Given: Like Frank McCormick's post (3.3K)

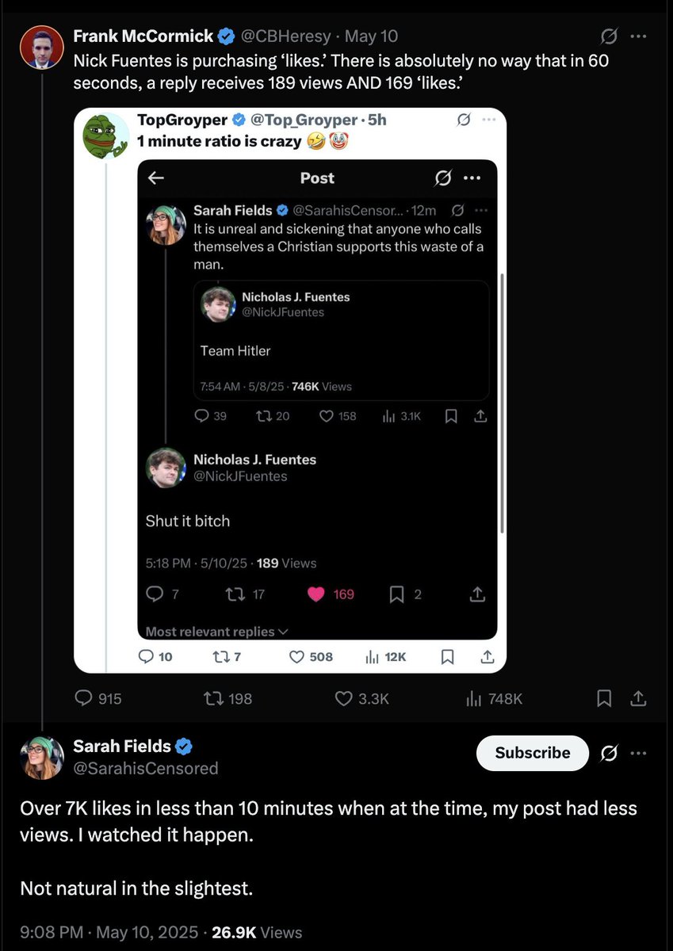Looking at the screenshot, I should (343, 698).
